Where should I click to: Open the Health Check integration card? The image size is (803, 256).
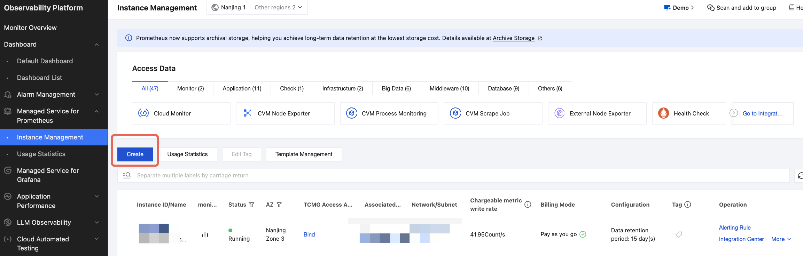click(x=689, y=113)
